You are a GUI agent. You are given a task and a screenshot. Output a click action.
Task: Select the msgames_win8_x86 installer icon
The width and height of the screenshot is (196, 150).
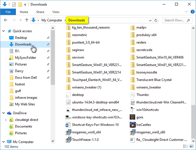click(133, 132)
